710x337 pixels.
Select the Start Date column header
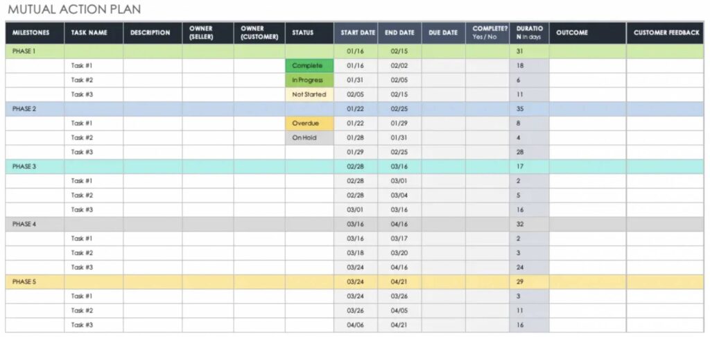coord(358,33)
